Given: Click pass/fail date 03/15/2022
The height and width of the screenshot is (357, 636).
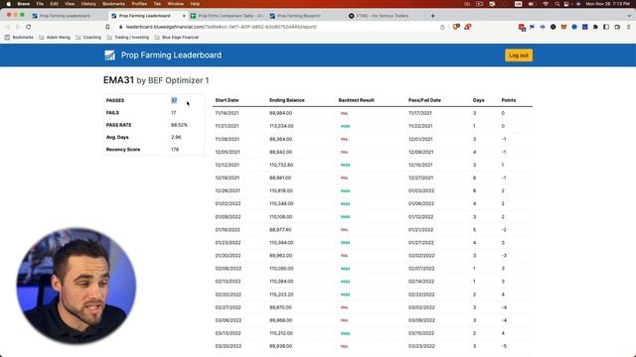Looking at the screenshot, I should tap(421, 333).
